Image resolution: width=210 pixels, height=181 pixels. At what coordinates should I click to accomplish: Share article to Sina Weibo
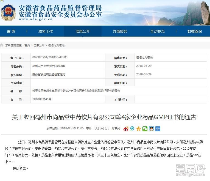126,129
